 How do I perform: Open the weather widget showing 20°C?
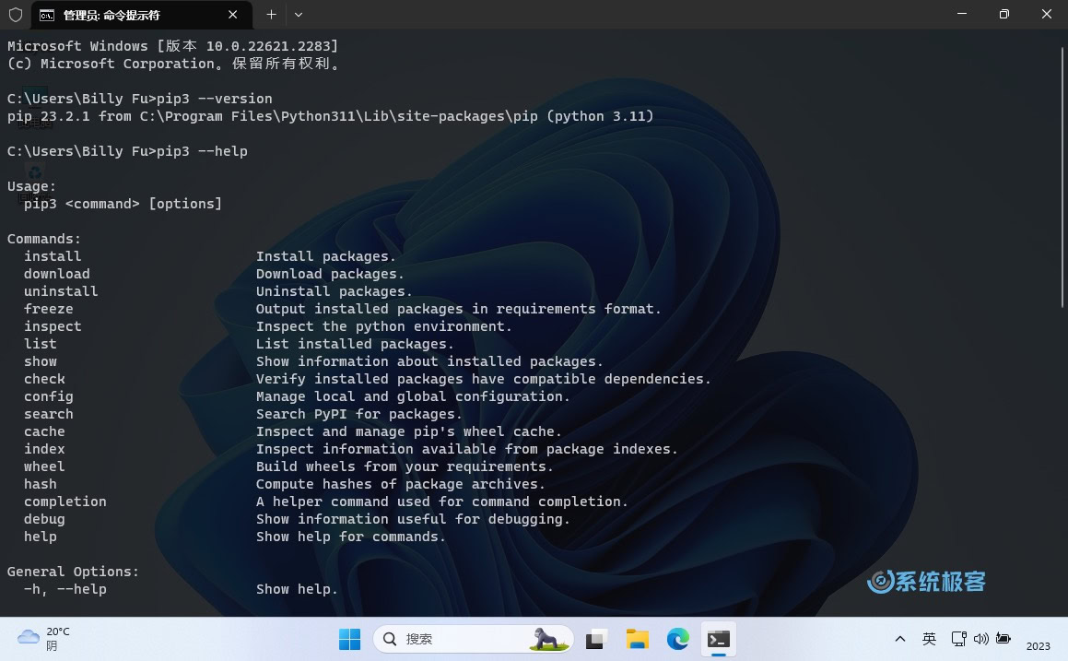coord(37,639)
